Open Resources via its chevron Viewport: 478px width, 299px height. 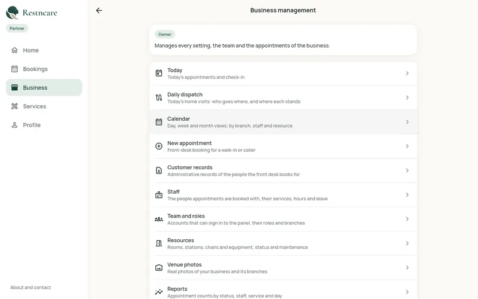pyautogui.click(x=407, y=243)
